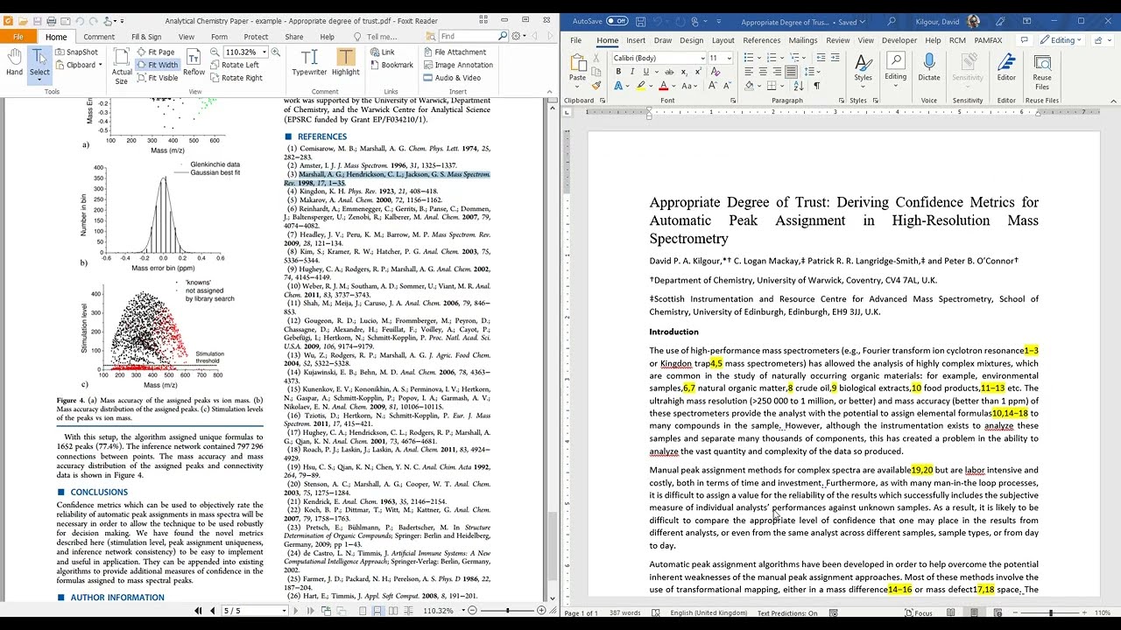Image resolution: width=1121 pixels, height=630 pixels.
Task: Click Audio & Video in Foxit
Action: tap(451, 78)
